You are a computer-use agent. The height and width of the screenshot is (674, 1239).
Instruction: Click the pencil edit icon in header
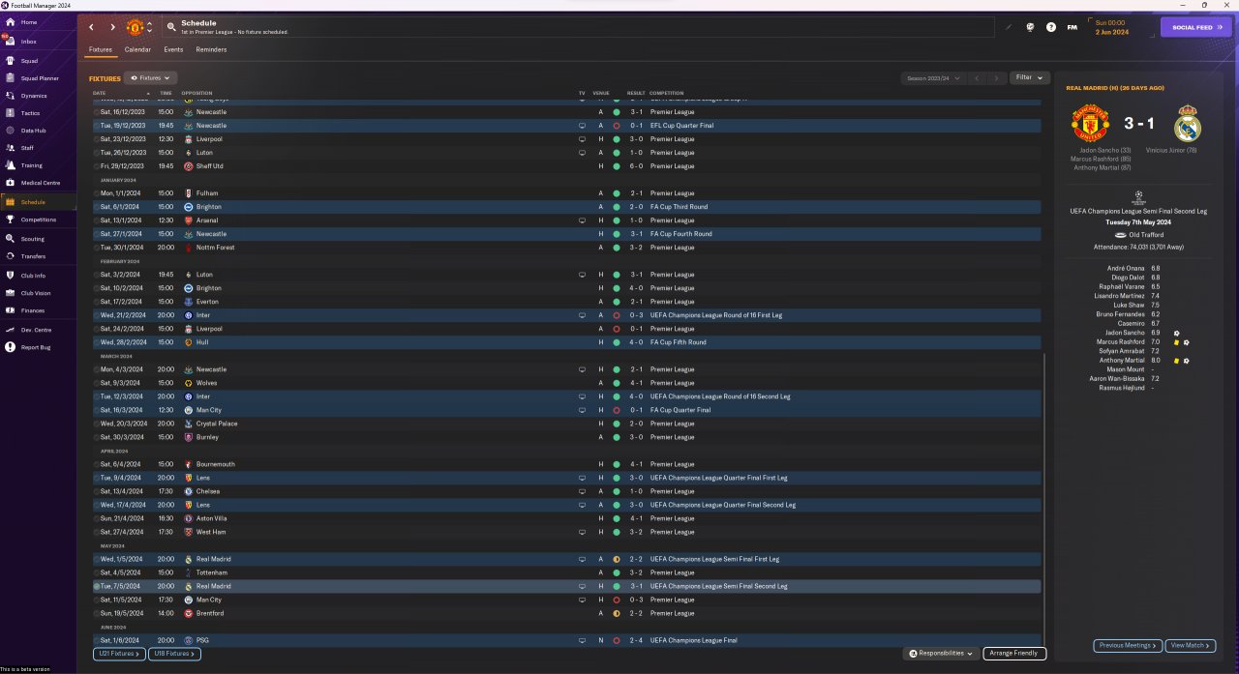1008,27
